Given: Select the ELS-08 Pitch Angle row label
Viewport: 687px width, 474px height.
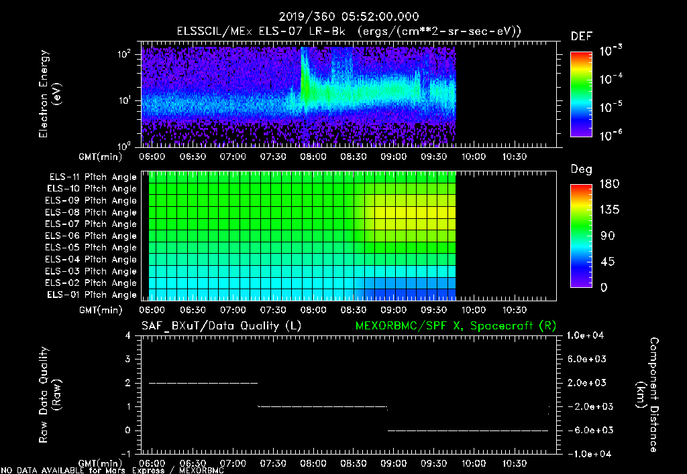Looking at the screenshot, I should point(91,212).
